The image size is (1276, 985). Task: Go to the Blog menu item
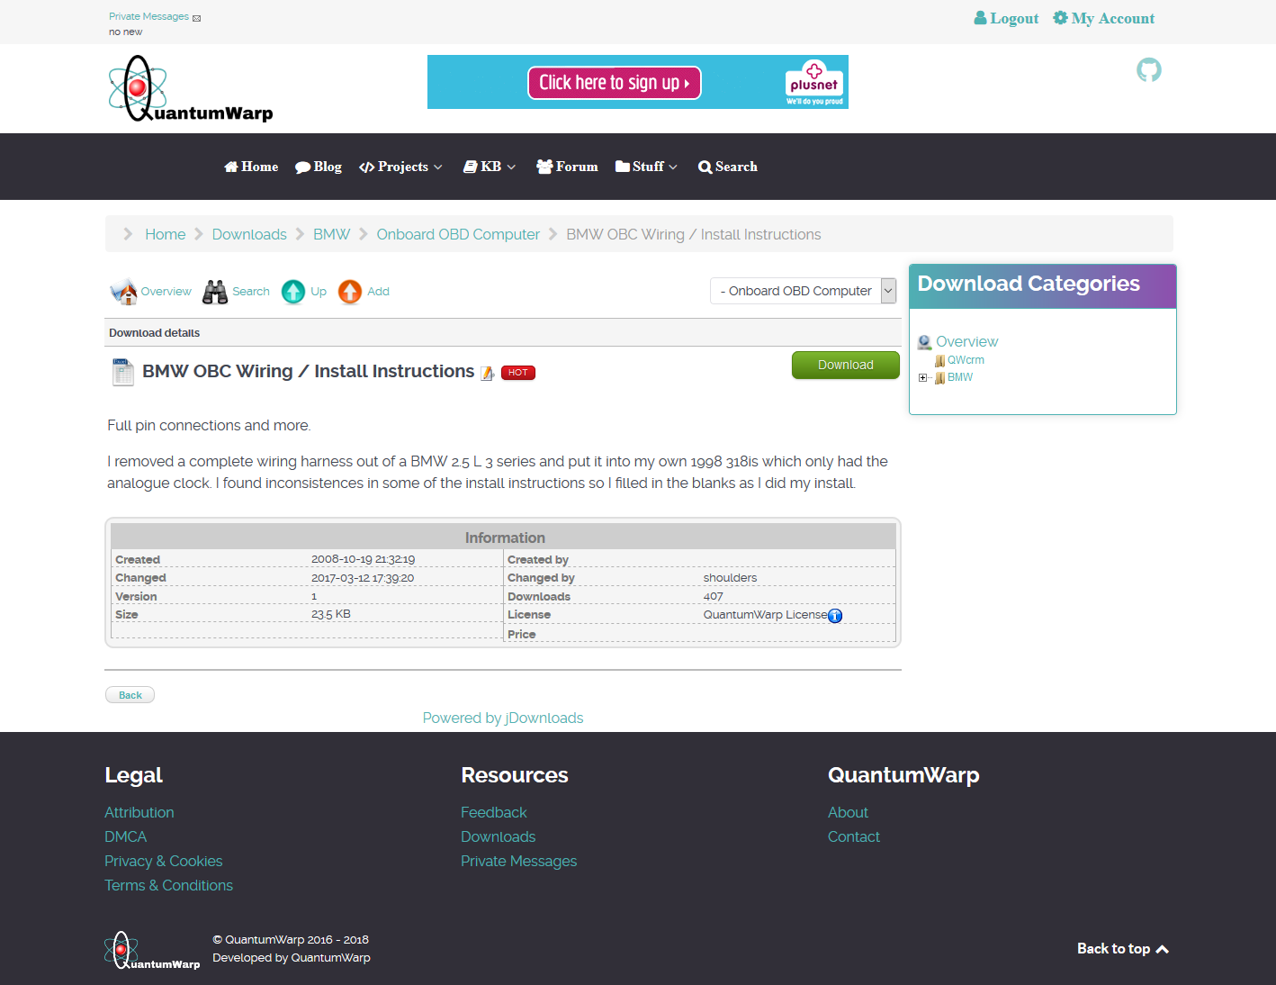[x=319, y=167]
